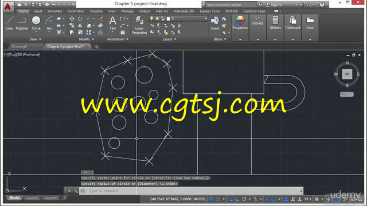Select the Copy tool in Modify
Image resolution: width=367 pixels, height=206 pixels.
click(72, 25)
